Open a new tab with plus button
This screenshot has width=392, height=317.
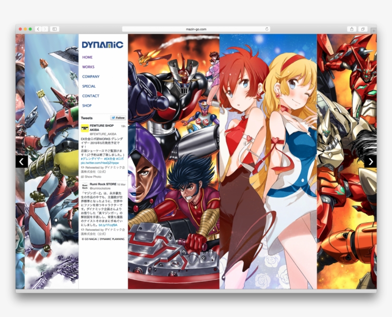pyautogui.click(x=373, y=31)
